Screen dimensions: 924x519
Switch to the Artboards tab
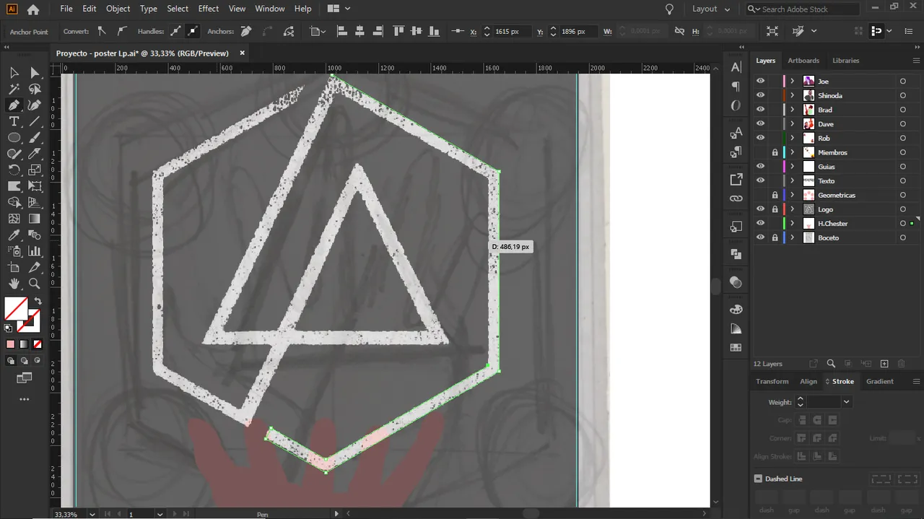[x=803, y=61]
